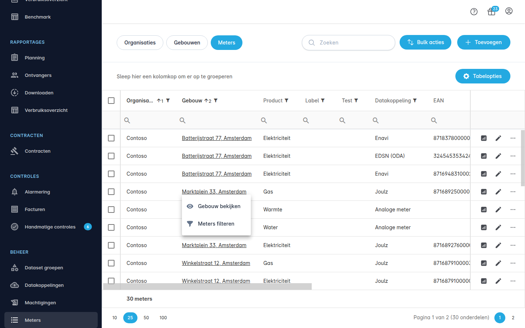Choose Meters filteren in the context menu
525x328 pixels.
[216, 224]
